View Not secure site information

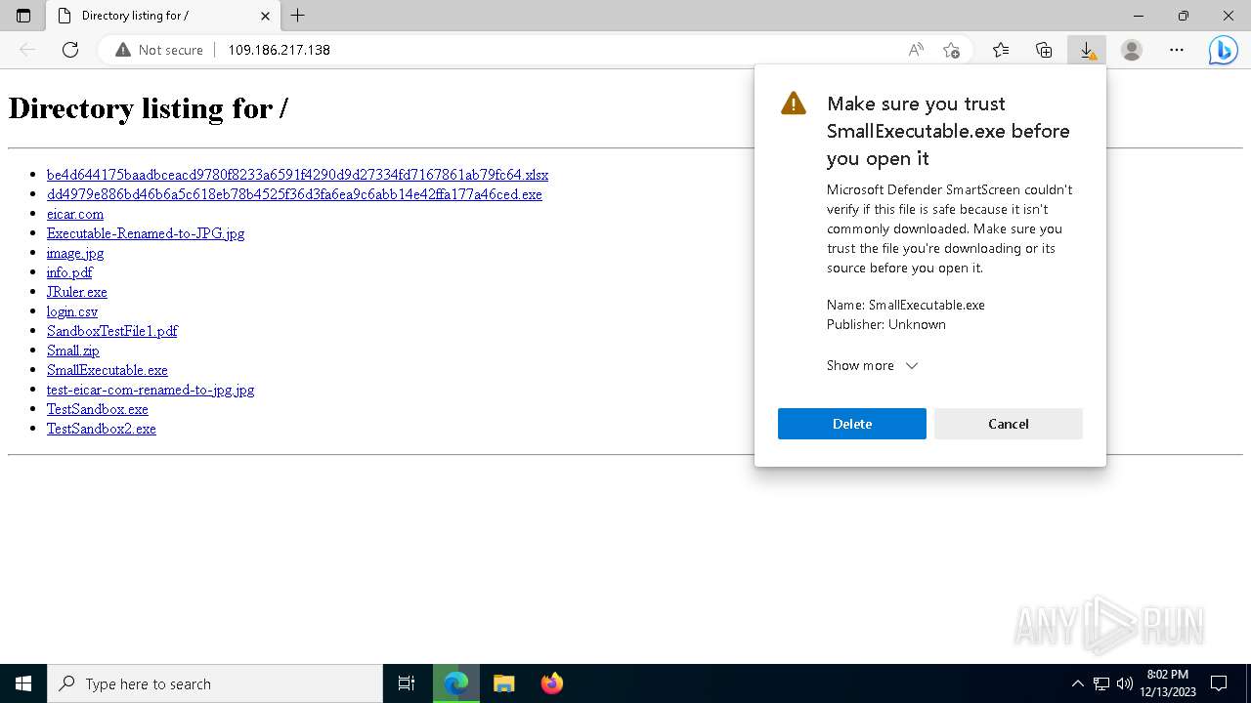[x=159, y=50]
